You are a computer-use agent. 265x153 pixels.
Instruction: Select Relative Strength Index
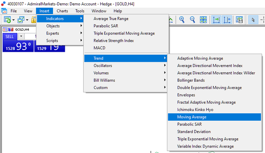[x=126, y=40]
